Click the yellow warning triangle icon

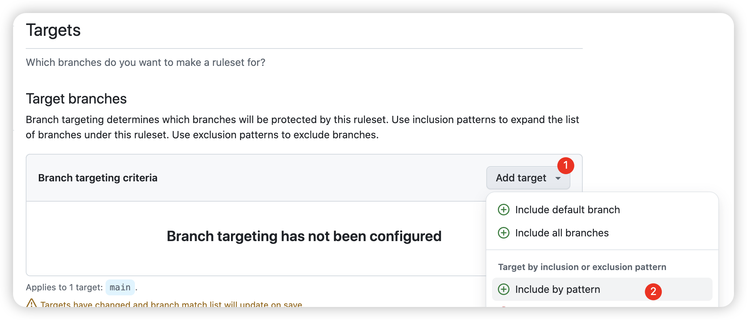[32, 303]
